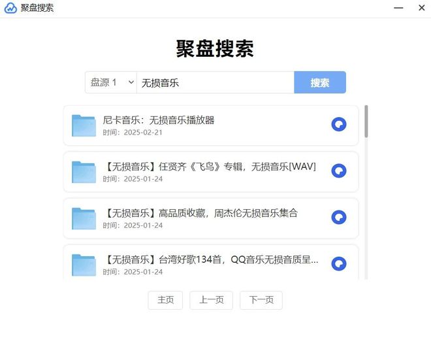Viewport: 431px width, 345px height.
Task: Open link icon for 周杰伦无损音乐集合 result
Action: [x=339, y=218]
